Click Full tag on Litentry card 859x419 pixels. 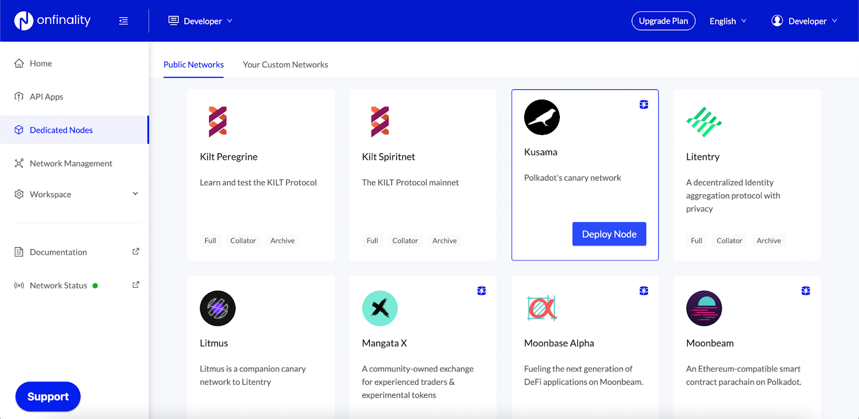pos(697,241)
